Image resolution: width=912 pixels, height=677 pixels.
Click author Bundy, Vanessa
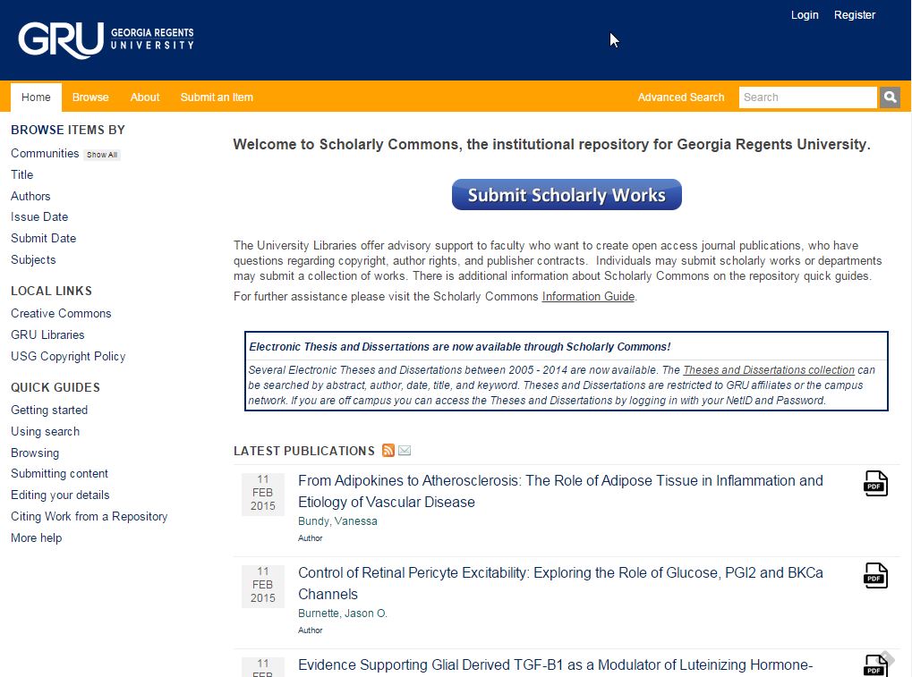337,521
